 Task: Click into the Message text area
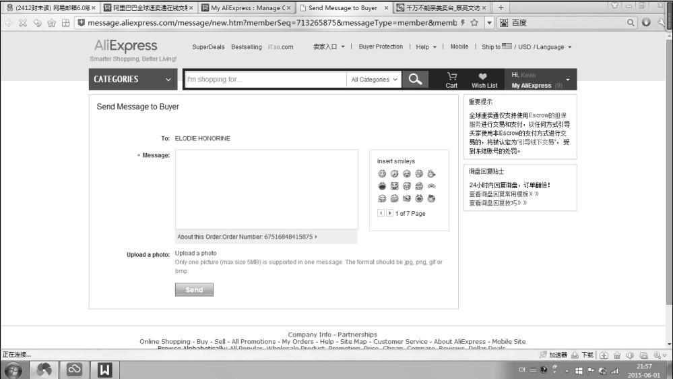[267, 189]
